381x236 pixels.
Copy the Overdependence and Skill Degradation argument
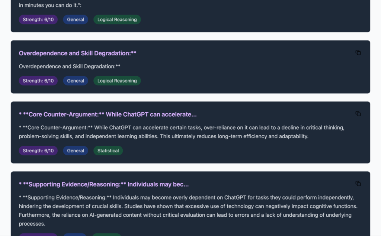click(x=358, y=53)
